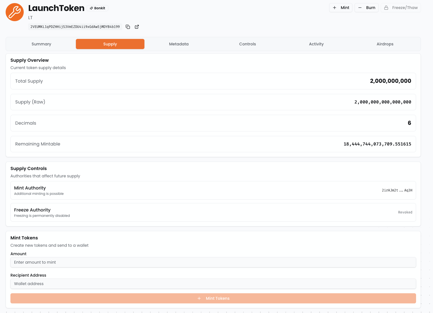Viewport: 433px width, 313px height.
Task: Copy the token address with copy icon
Action: point(128,27)
